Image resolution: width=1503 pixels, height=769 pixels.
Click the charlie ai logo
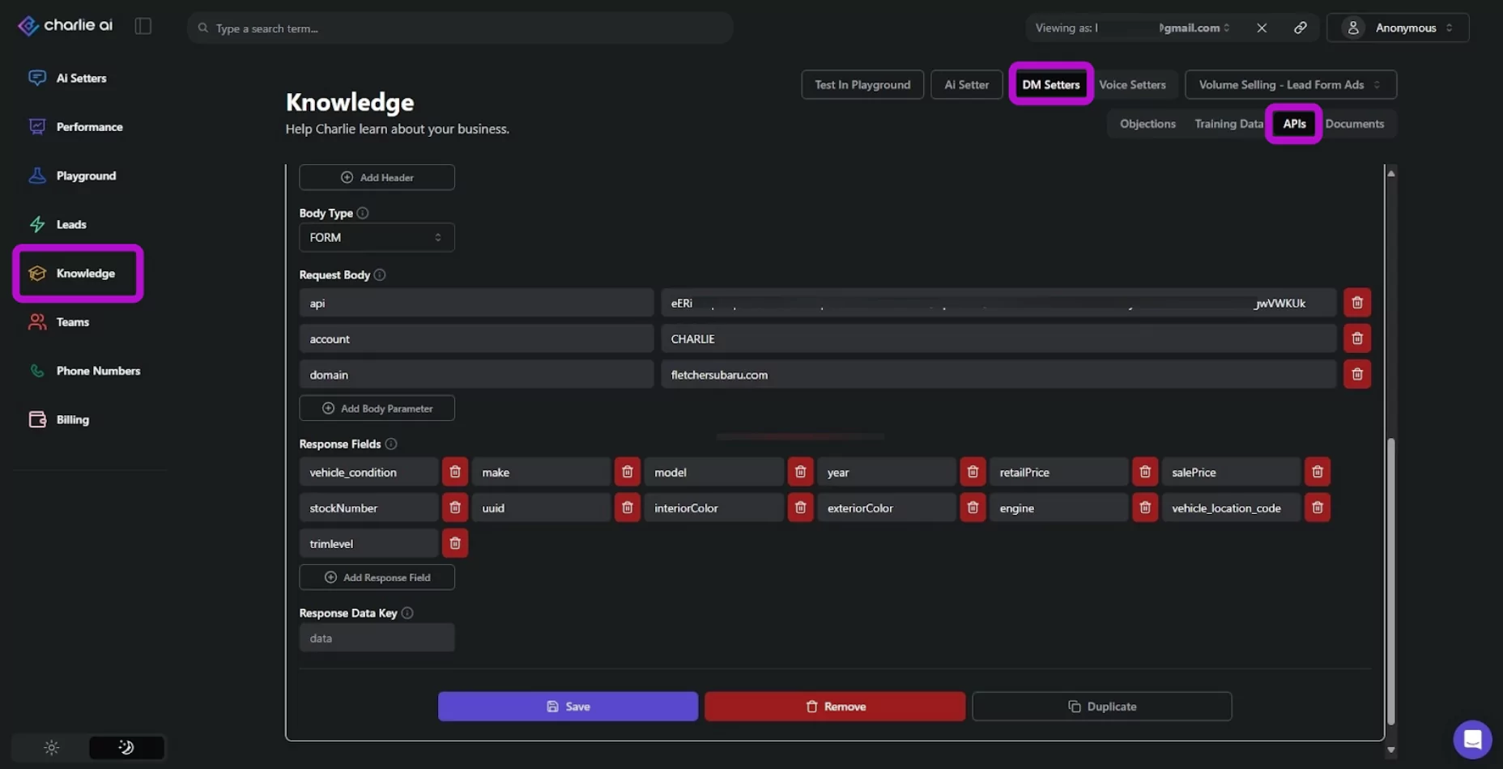pyautogui.click(x=66, y=26)
